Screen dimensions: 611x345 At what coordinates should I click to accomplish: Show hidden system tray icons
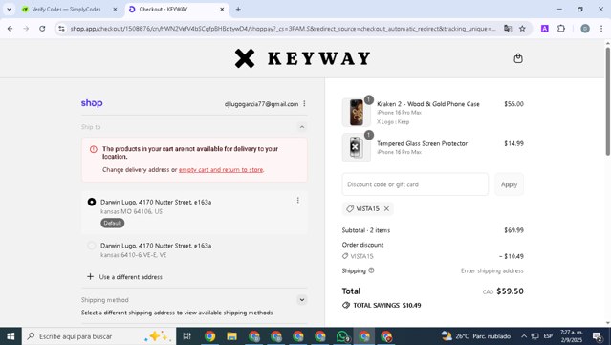(x=524, y=336)
